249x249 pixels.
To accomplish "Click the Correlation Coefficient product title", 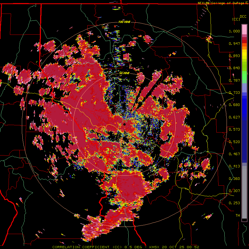I will click(x=87, y=247).
